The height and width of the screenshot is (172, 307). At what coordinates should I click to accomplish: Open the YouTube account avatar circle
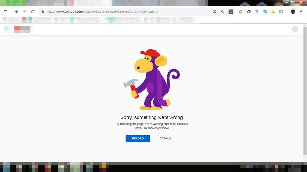(x=295, y=29)
